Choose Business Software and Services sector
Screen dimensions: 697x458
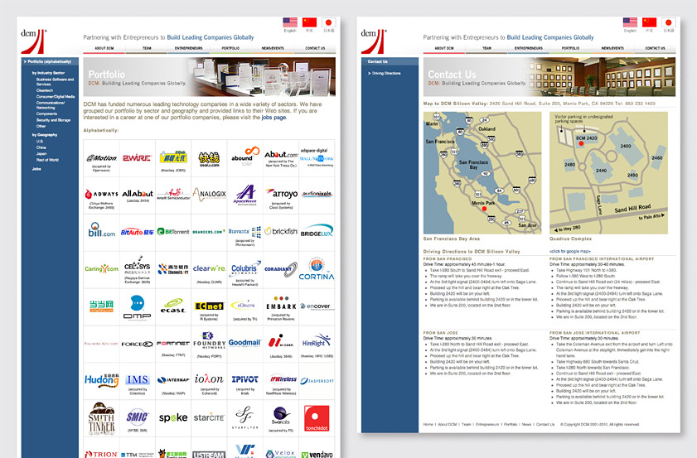tap(56, 81)
